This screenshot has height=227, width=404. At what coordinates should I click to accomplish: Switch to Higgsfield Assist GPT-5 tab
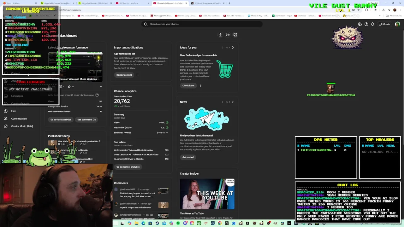(x=95, y=3)
